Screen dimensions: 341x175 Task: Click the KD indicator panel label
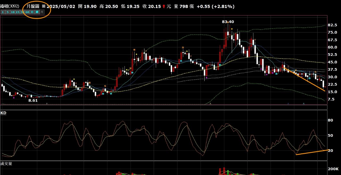coord(3,113)
